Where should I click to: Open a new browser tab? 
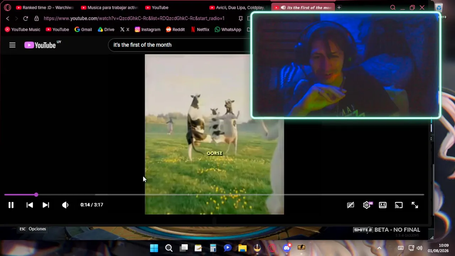pos(339,7)
